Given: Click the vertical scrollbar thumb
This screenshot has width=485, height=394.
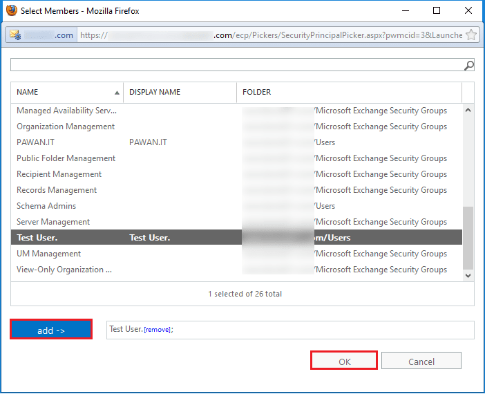Looking at the screenshot, I should pyautogui.click(x=468, y=238).
